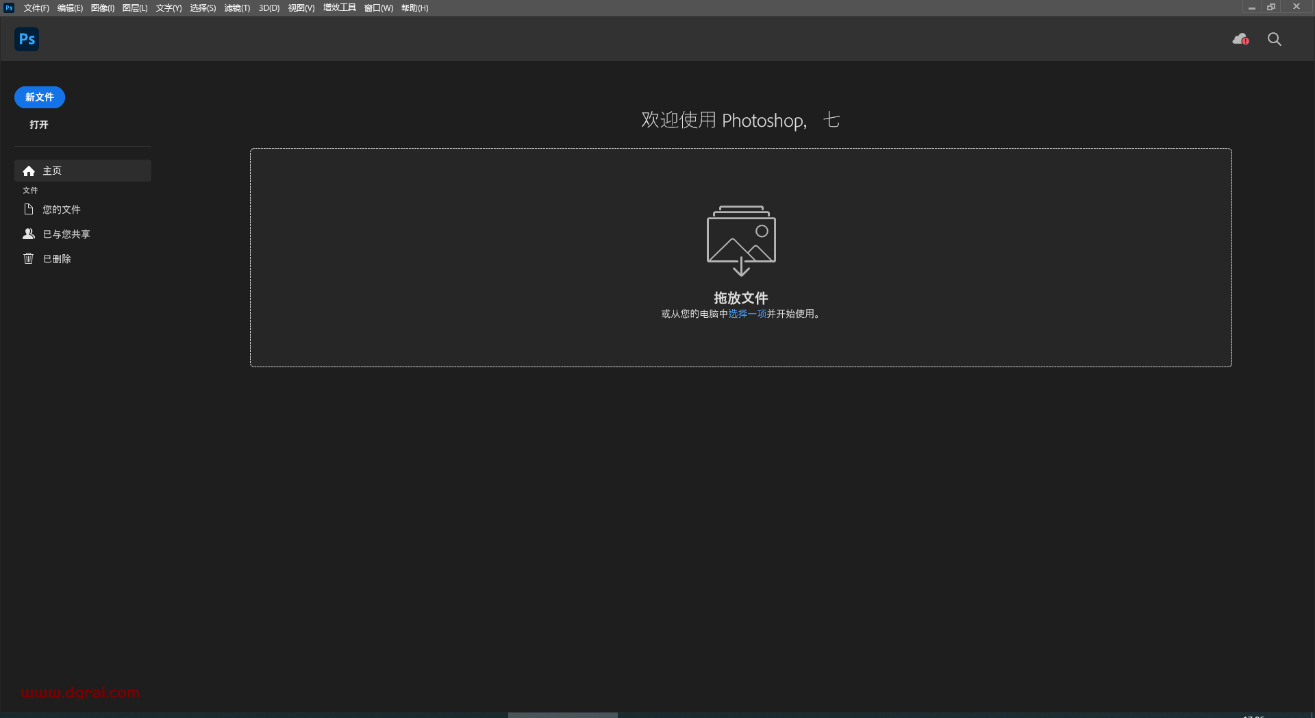
Task: Open the 编辑(E) menu
Action: [70, 8]
